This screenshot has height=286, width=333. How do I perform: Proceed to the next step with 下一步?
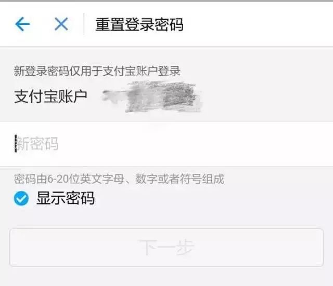coord(166,247)
